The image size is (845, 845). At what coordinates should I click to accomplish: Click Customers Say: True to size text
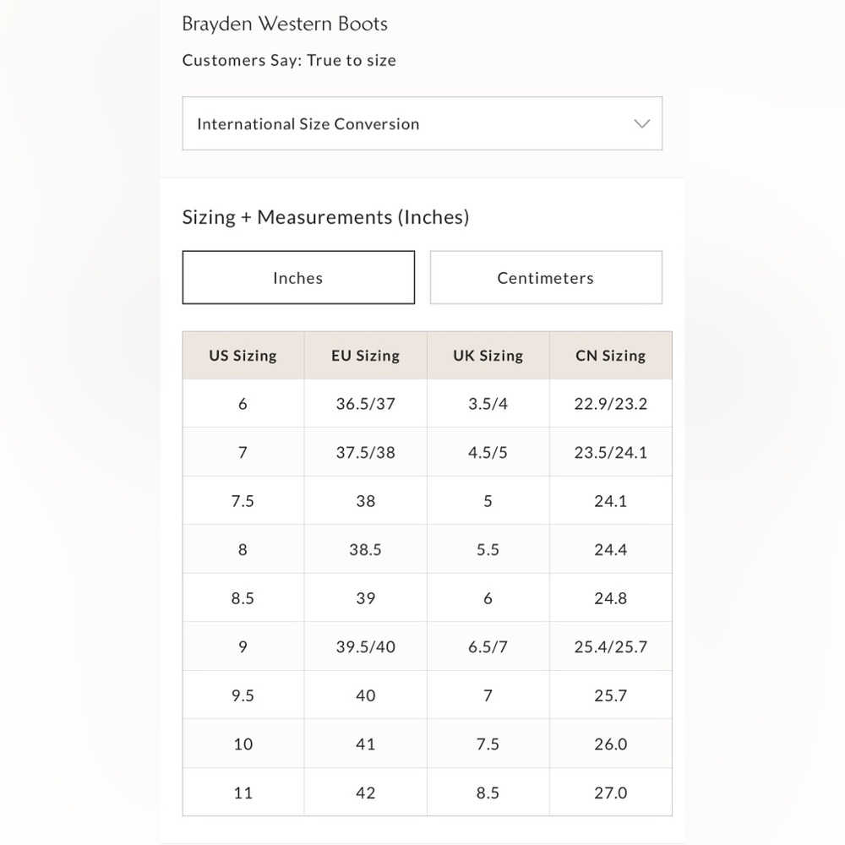click(289, 60)
